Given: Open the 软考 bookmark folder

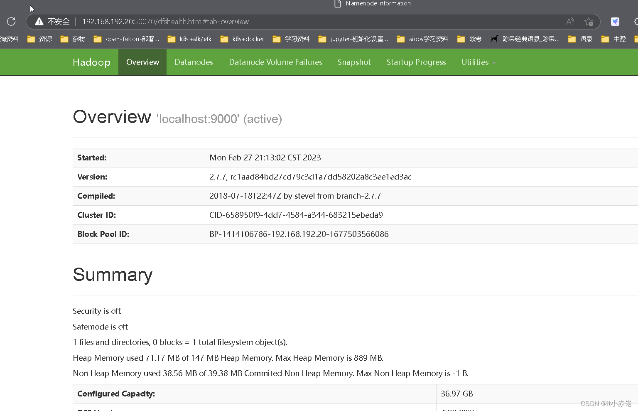Looking at the screenshot, I should pos(469,39).
